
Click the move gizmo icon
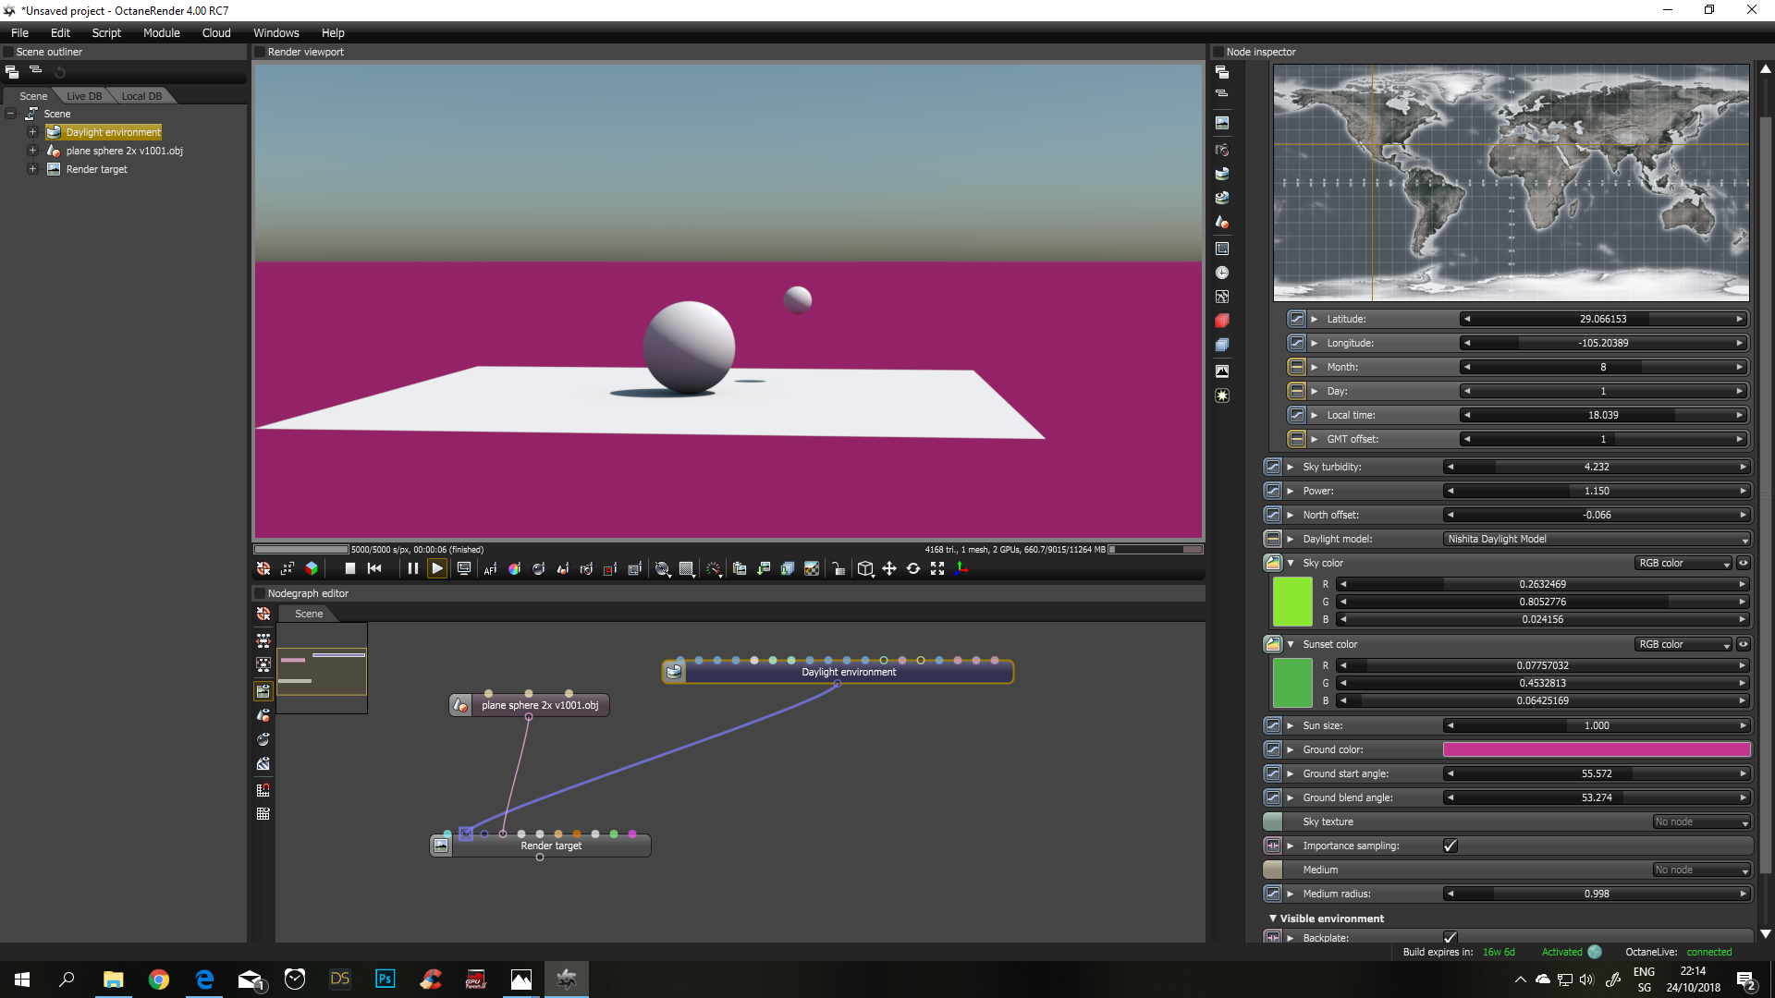pyautogui.click(x=889, y=569)
